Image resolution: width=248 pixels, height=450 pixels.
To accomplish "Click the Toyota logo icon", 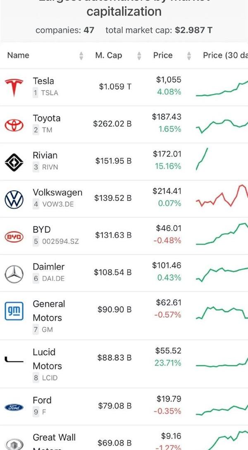I will [14, 125].
